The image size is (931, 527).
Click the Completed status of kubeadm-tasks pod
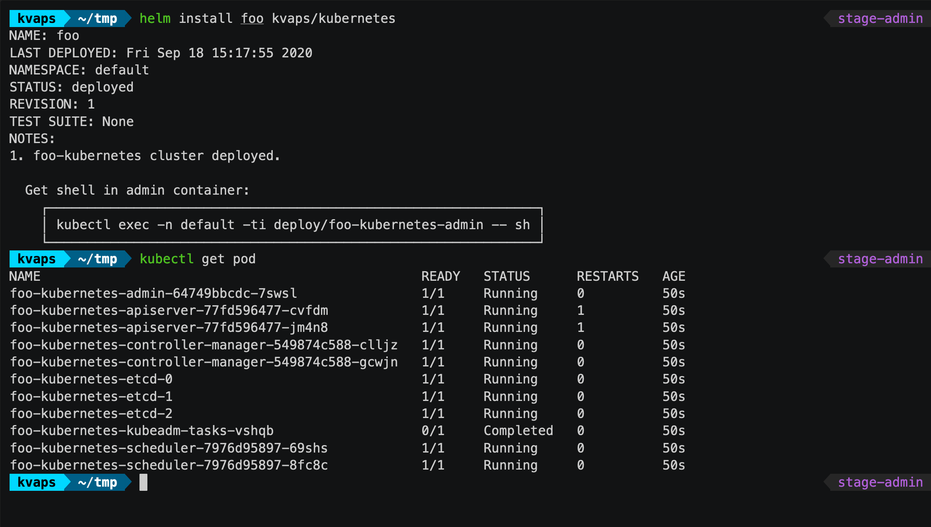pyautogui.click(x=518, y=431)
